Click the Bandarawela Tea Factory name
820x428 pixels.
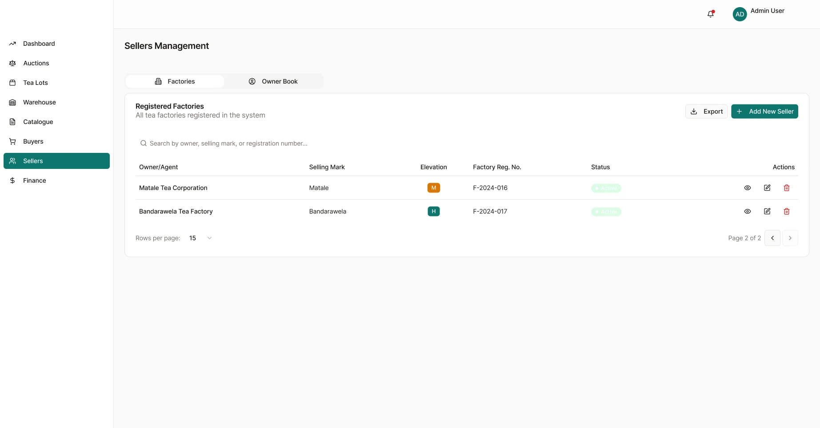176,212
